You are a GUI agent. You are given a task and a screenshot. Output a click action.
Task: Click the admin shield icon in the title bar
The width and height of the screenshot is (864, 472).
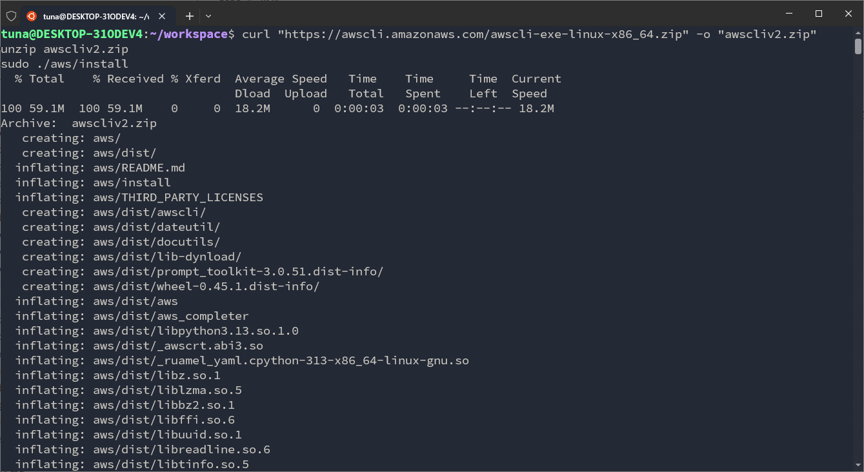click(x=11, y=15)
